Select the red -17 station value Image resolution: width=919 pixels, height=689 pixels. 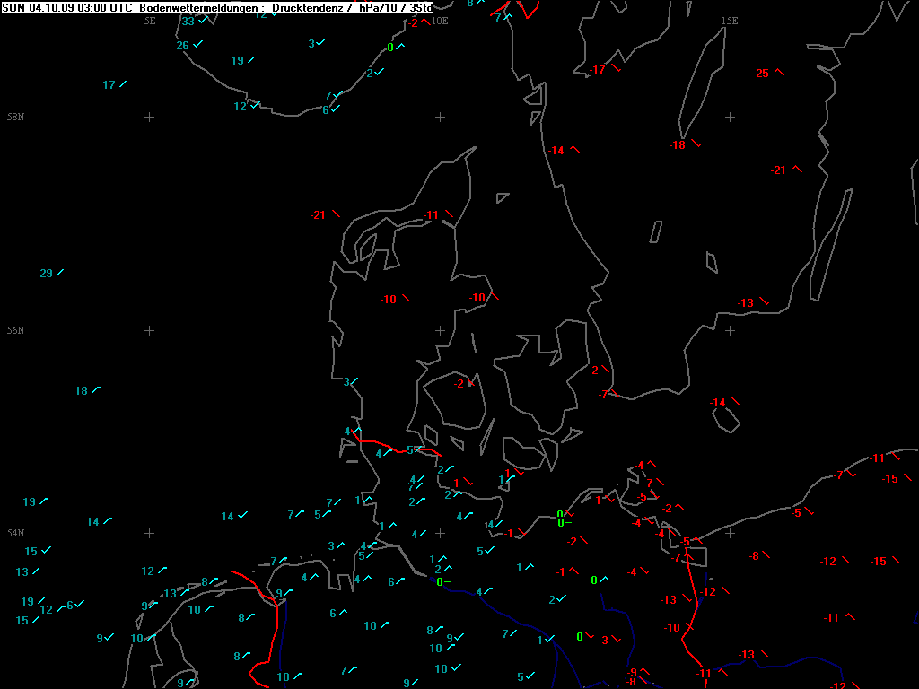click(598, 70)
